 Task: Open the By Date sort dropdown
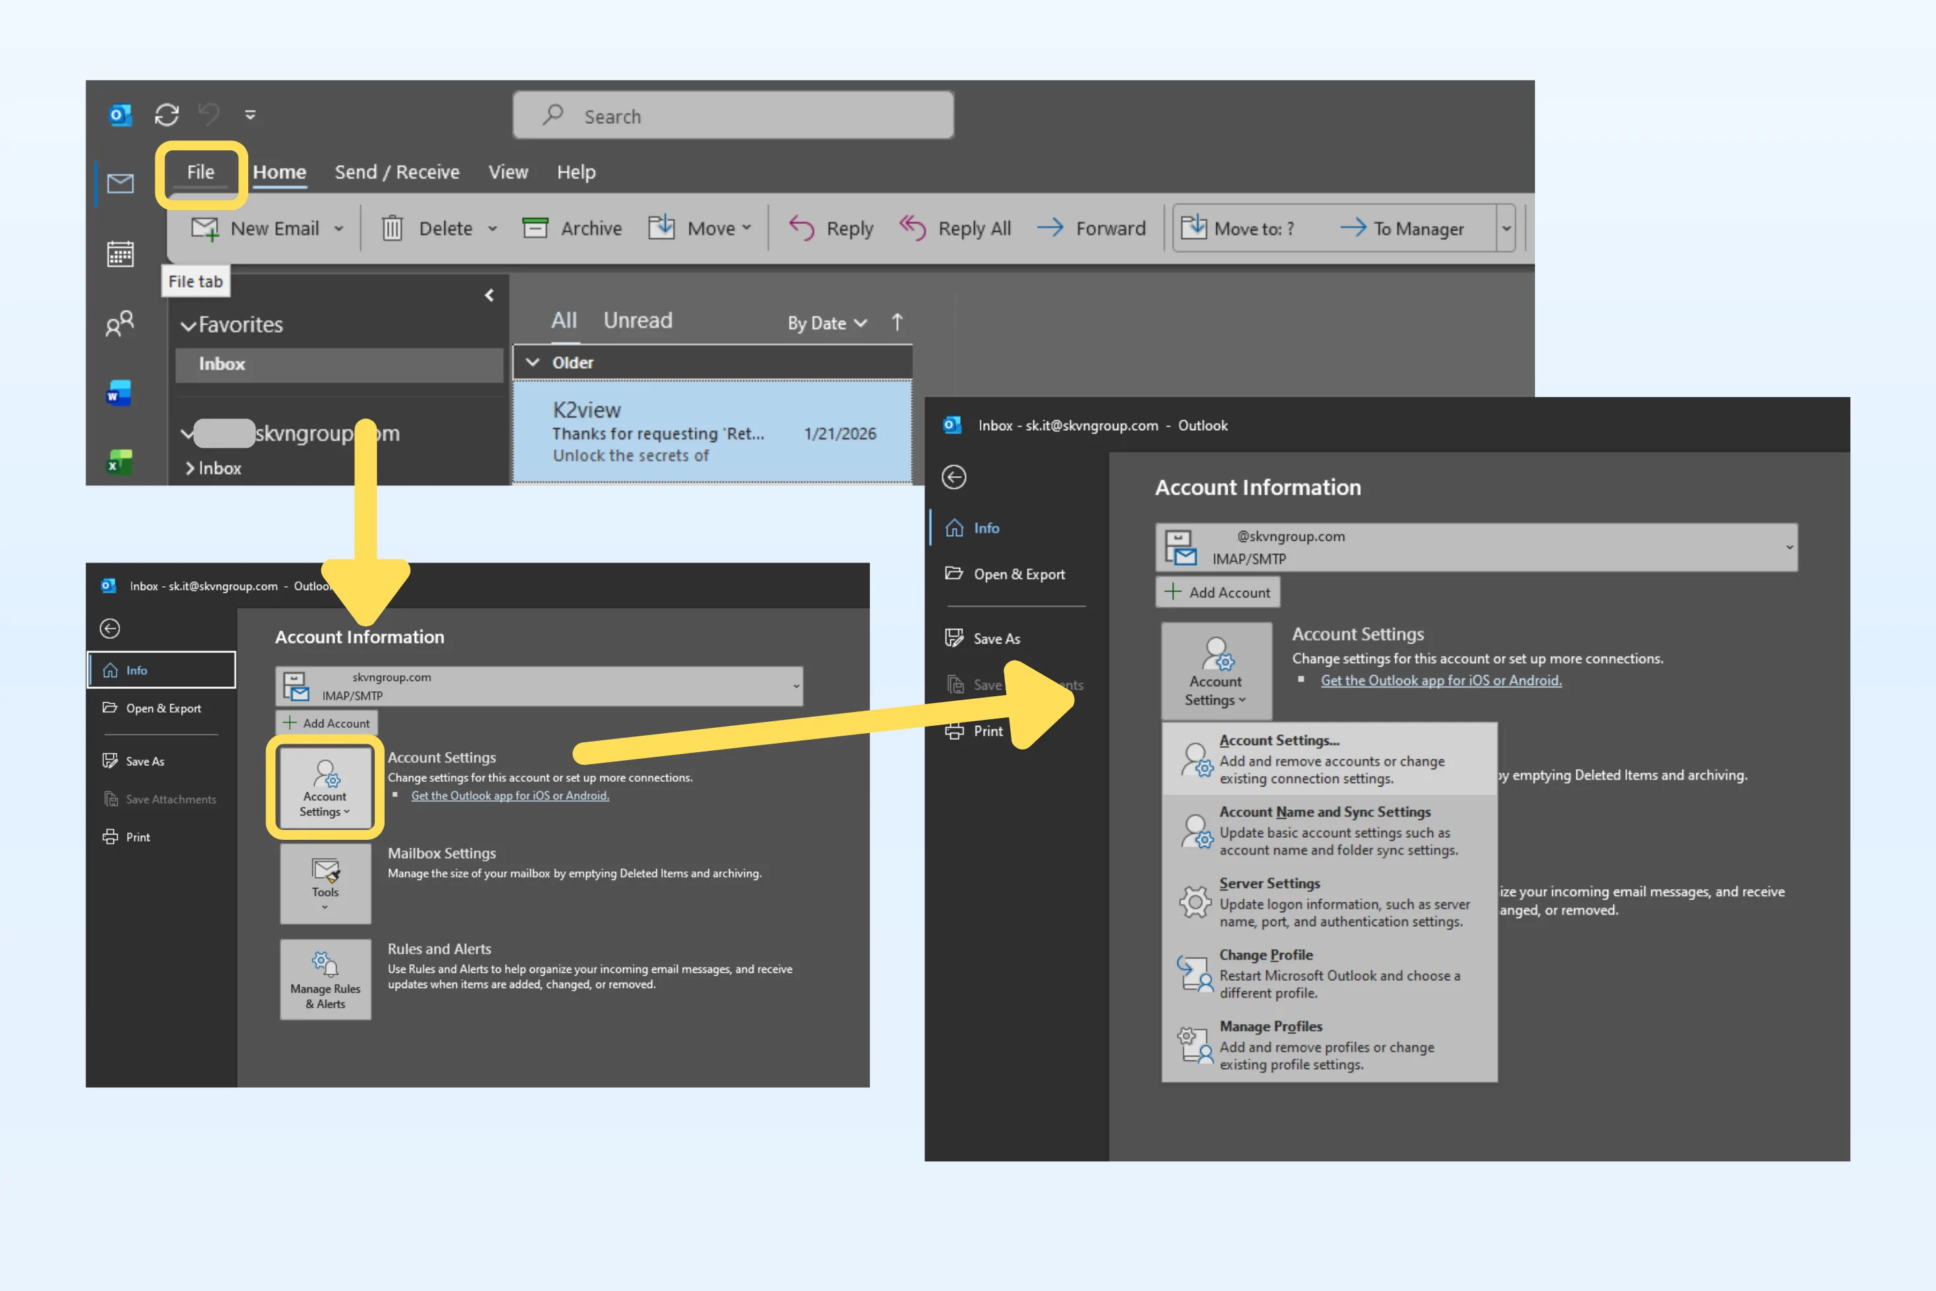tap(826, 323)
